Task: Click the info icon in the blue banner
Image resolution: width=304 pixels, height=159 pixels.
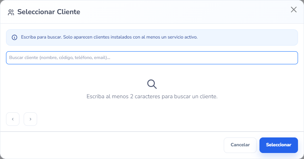Action: tap(14, 37)
